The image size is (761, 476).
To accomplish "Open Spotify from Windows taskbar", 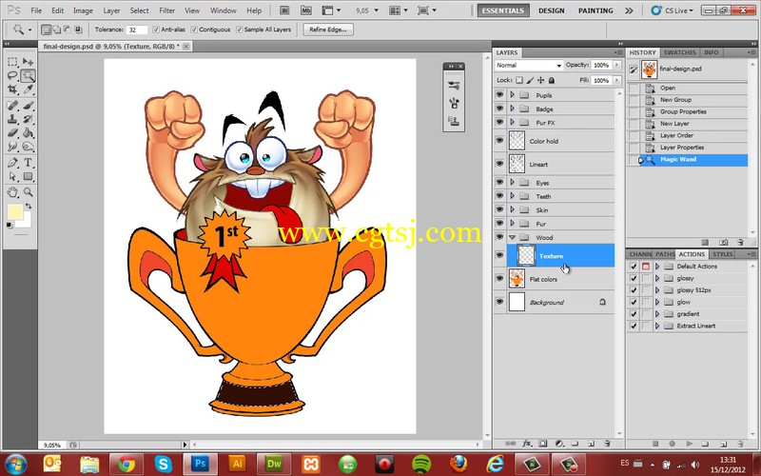I will (421, 464).
